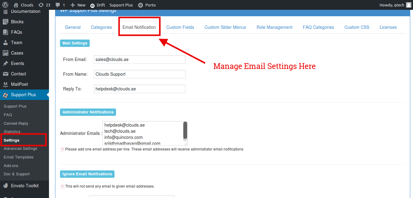413x198 pixels.
Task: Click the Support Plus lifebuoy icon
Action: coord(6,95)
